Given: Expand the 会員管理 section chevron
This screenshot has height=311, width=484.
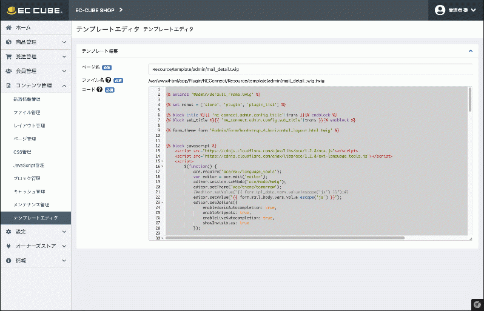Looking at the screenshot, I should click(x=64, y=71).
